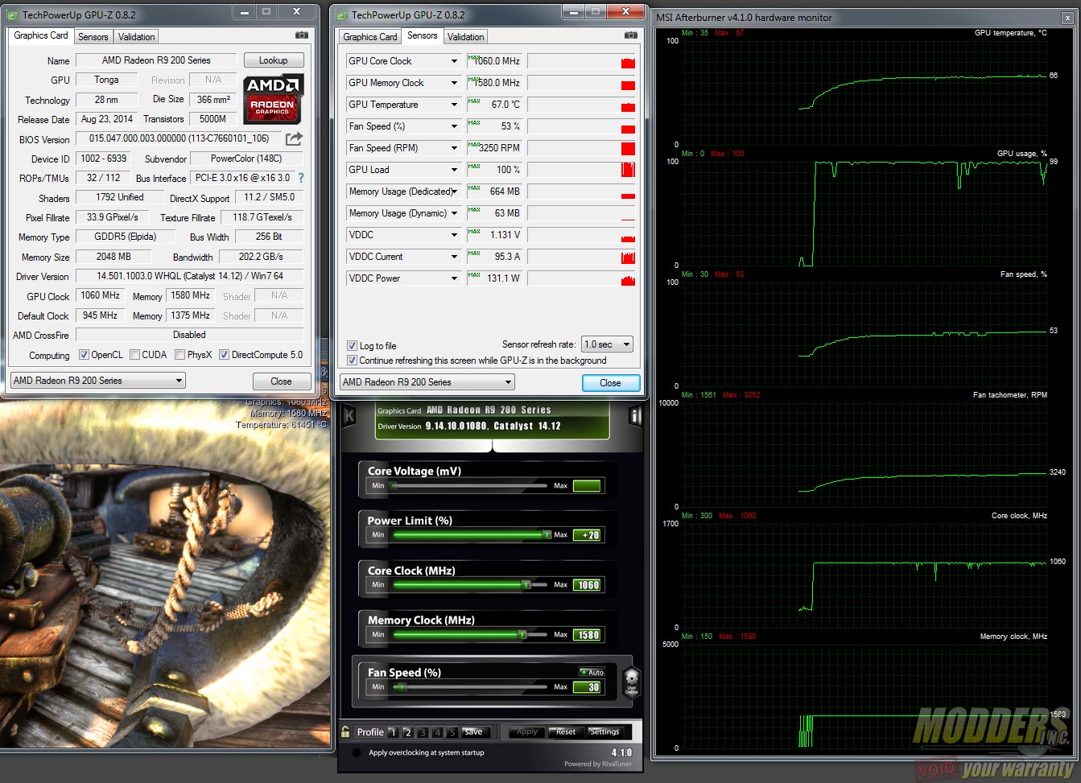Click the profile lock padlock icon
This screenshot has height=783, width=1081.
point(345,731)
